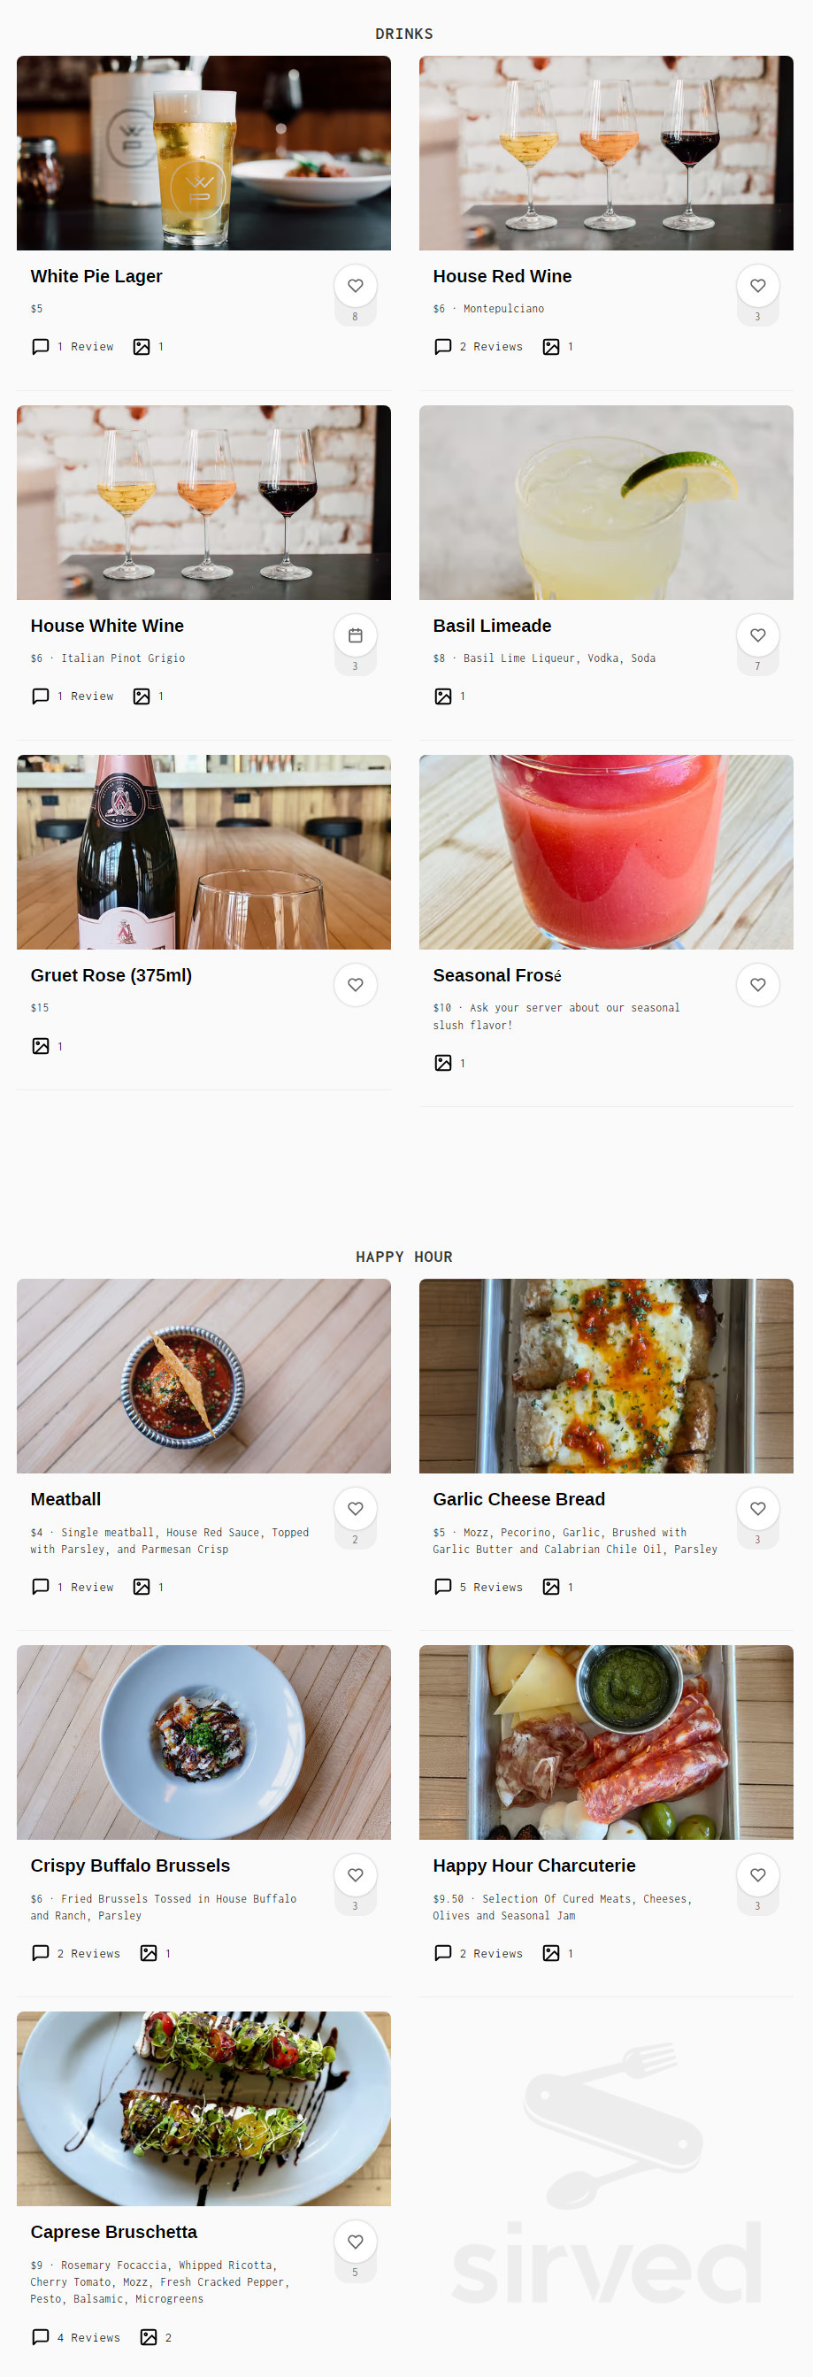Open Crispy Buffalo Brussels title
This screenshot has width=813, height=2377.
click(130, 1865)
